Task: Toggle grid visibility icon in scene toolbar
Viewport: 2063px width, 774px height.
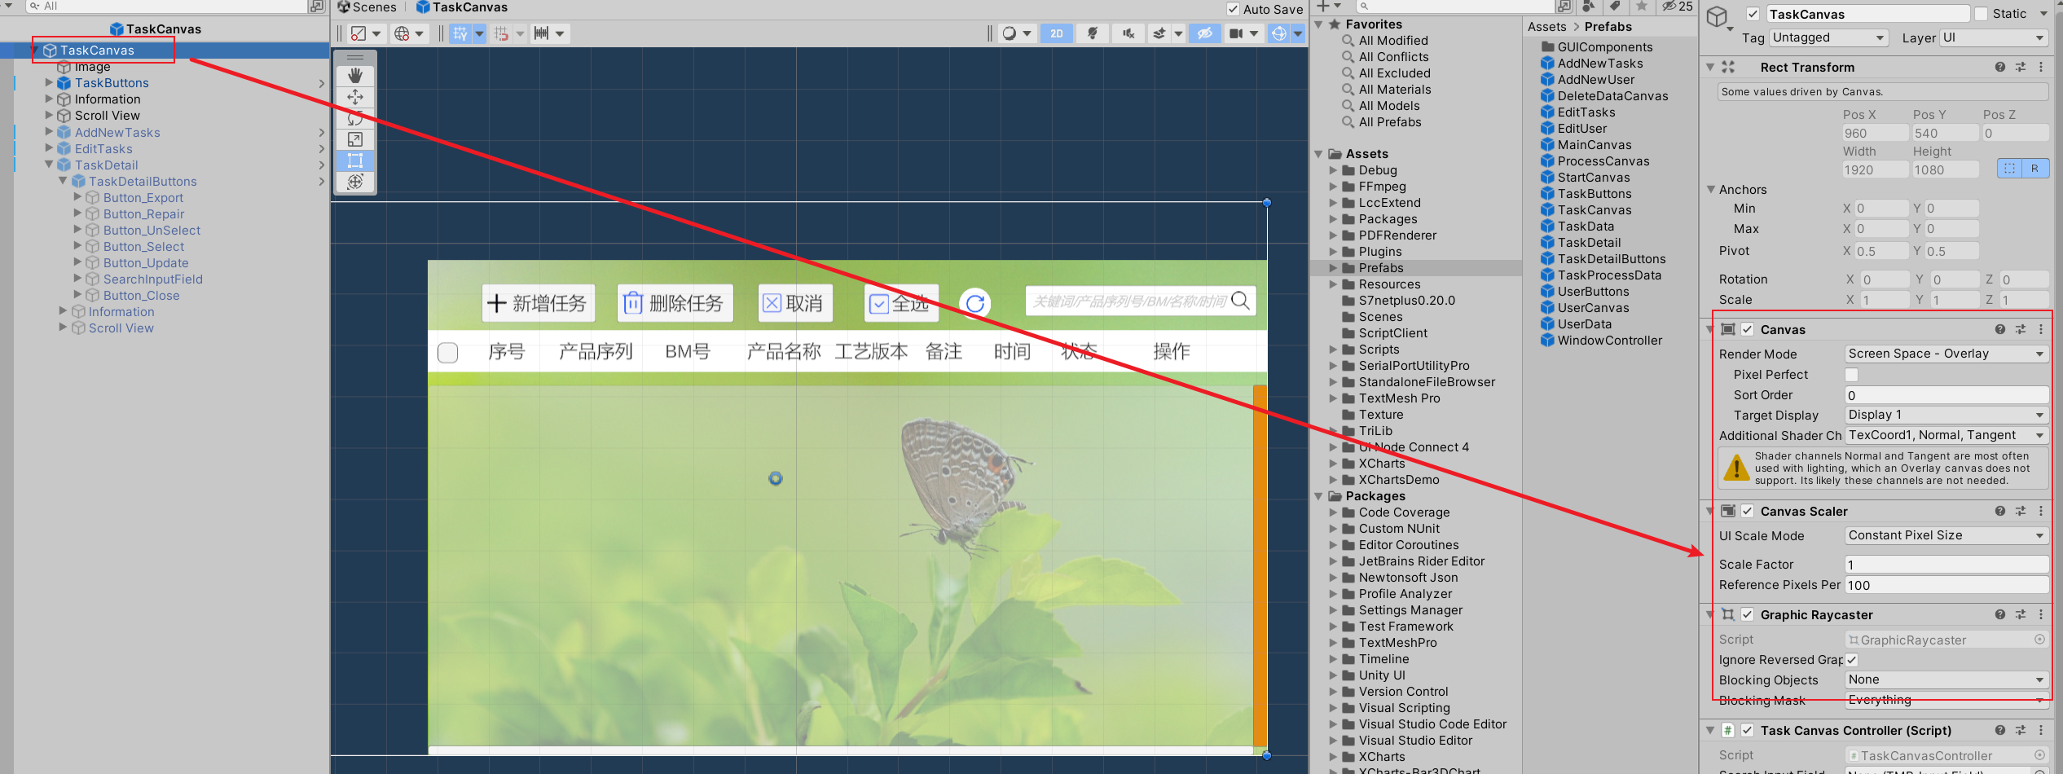Action: coord(460,33)
